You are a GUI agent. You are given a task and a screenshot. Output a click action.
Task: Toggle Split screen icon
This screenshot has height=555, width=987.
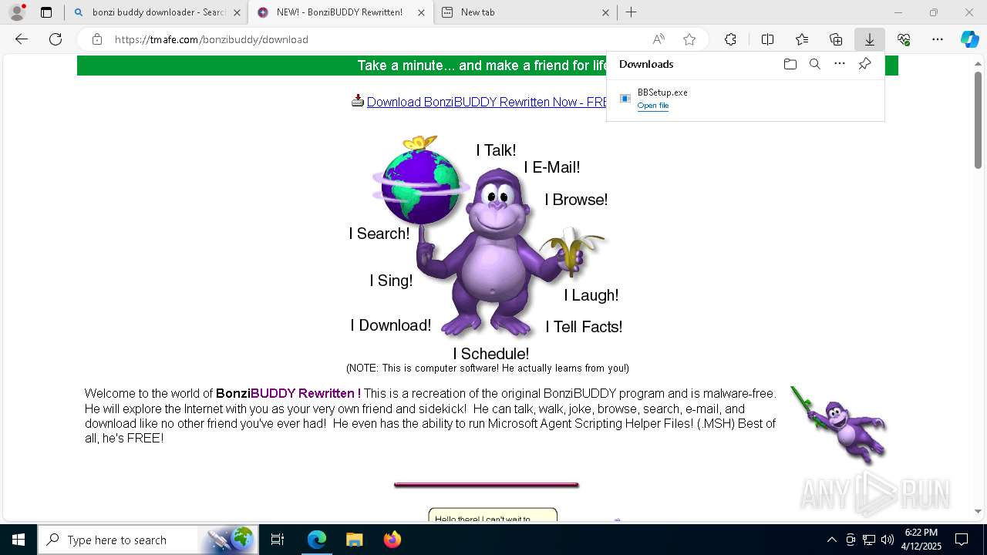(x=767, y=39)
